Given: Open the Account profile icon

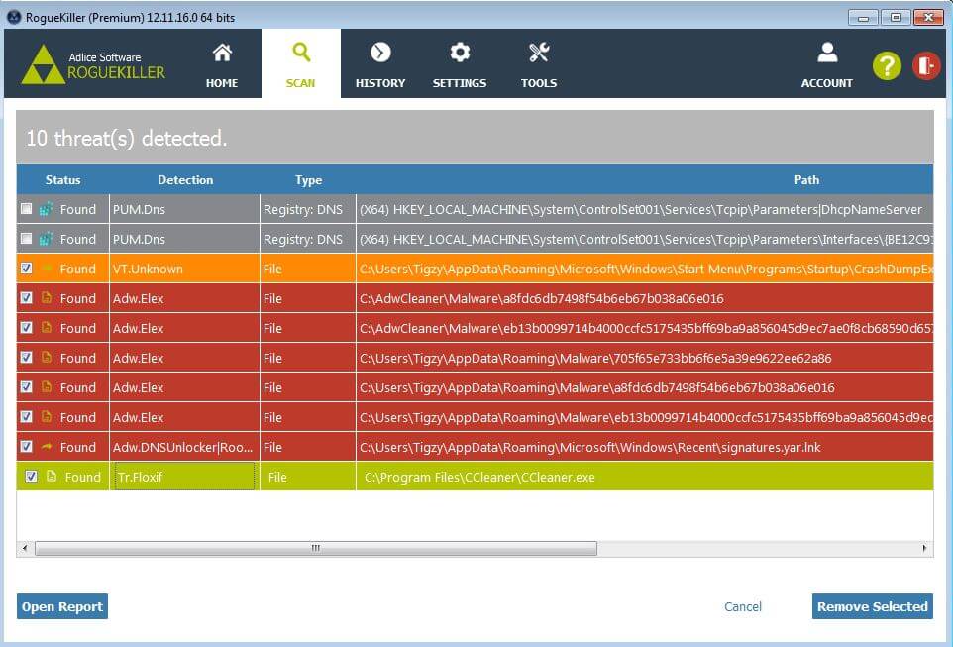Looking at the screenshot, I should [826, 54].
